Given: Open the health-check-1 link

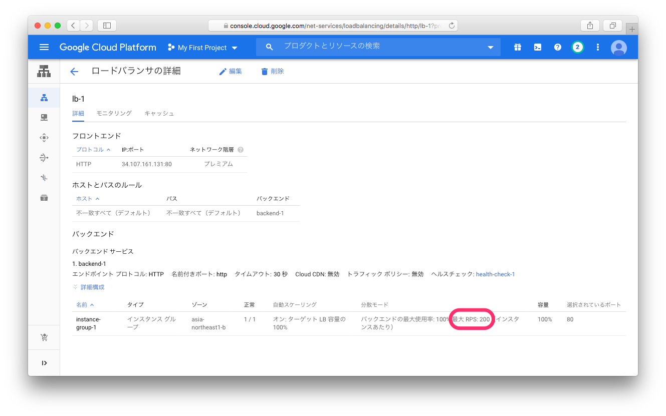Looking at the screenshot, I should (495, 274).
